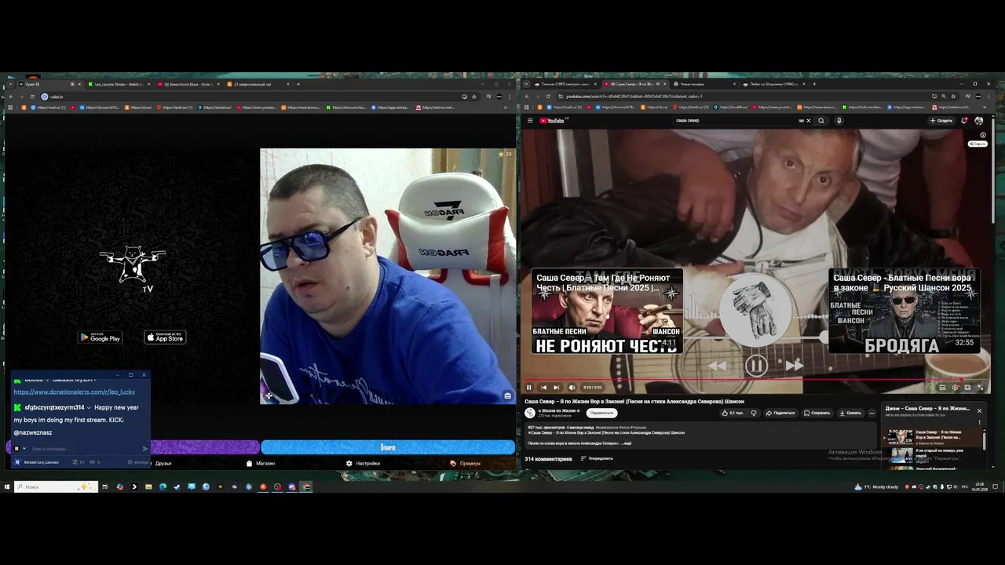The height and width of the screenshot is (565, 1005).
Task: Send the chat message with arrow icon
Action: pyautogui.click(x=144, y=449)
